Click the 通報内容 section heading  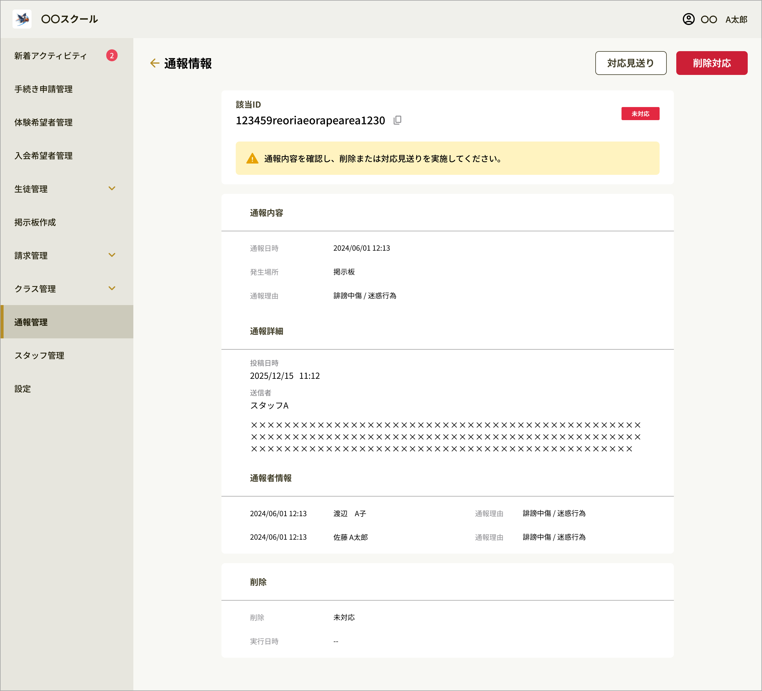[x=266, y=213]
